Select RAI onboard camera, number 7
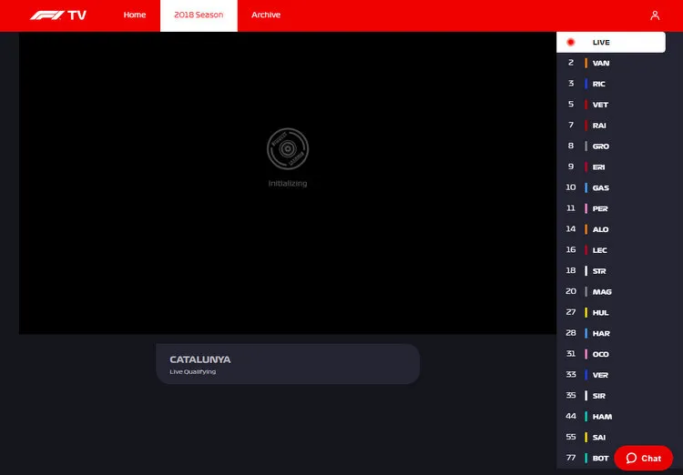 tap(611, 126)
